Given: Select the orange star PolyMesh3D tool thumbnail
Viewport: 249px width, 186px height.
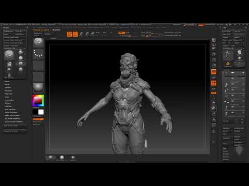Looking at the screenshot, I should pos(228,64).
